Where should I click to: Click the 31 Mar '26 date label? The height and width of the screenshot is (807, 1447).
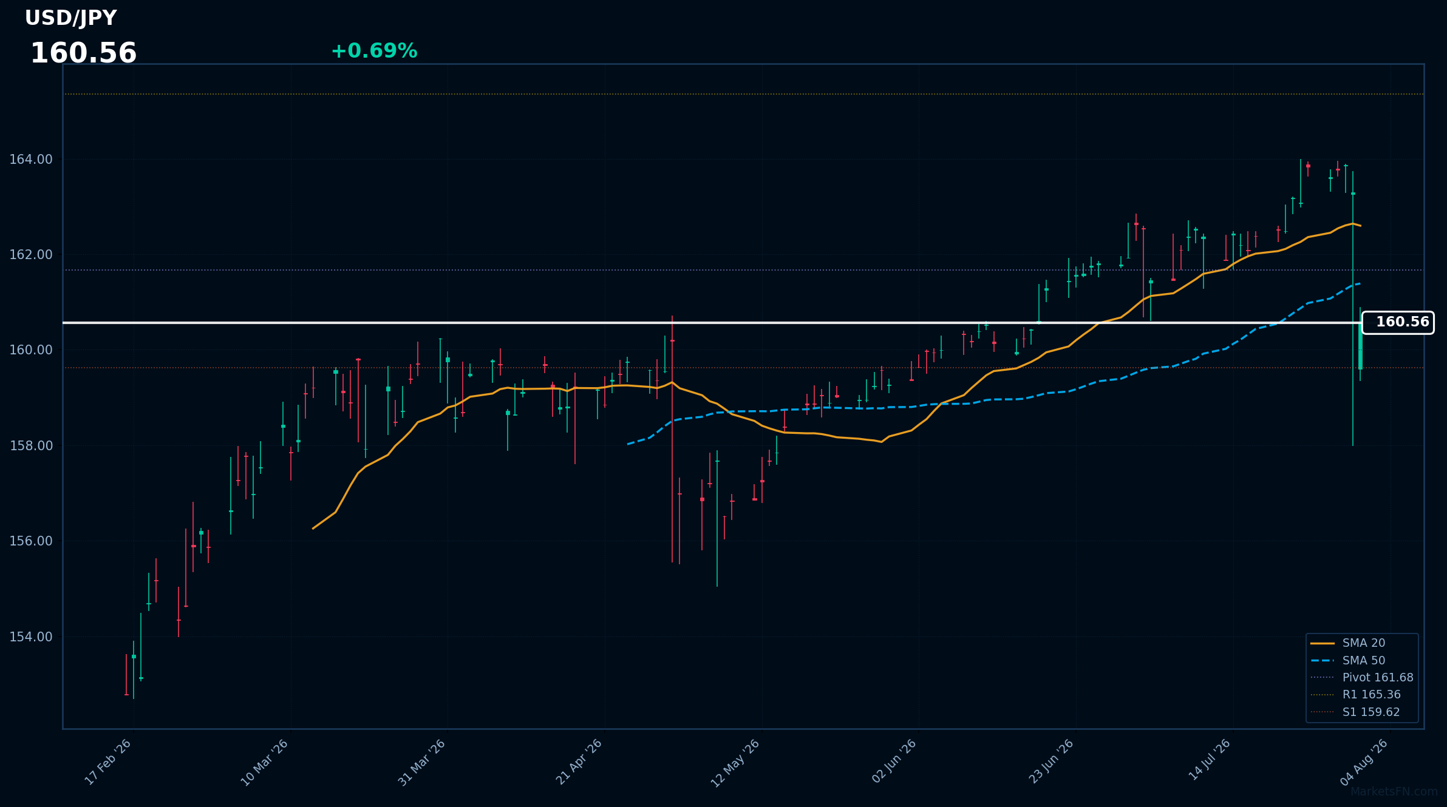422,762
